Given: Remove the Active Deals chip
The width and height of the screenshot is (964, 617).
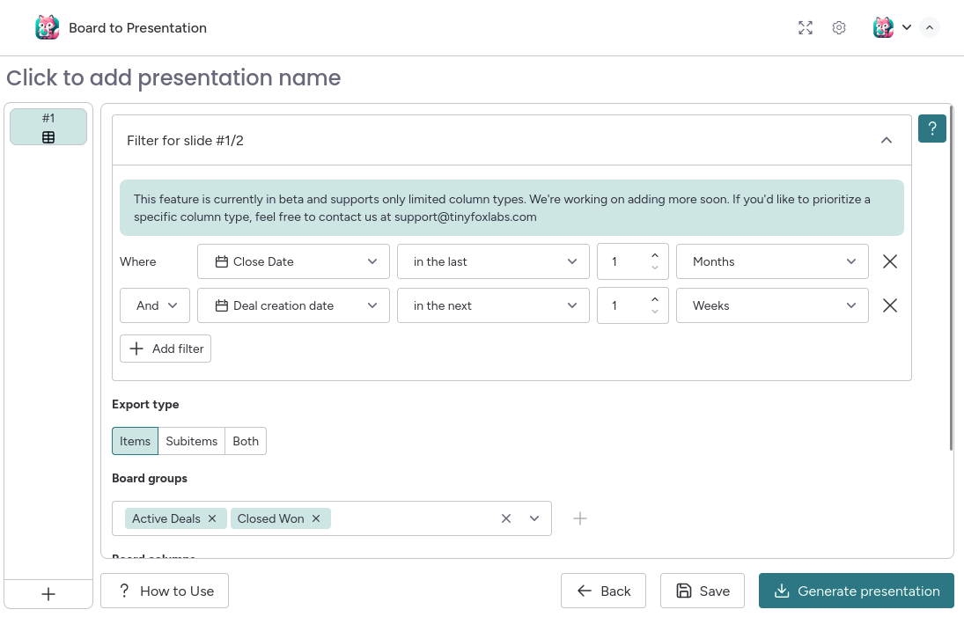Looking at the screenshot, I should (211, 518).
